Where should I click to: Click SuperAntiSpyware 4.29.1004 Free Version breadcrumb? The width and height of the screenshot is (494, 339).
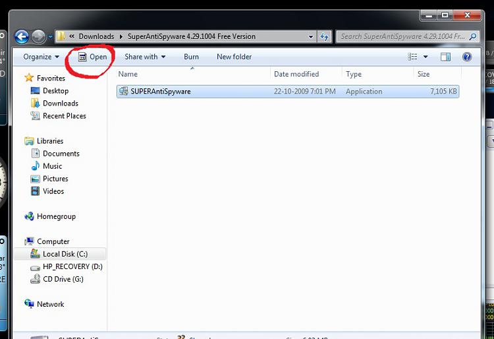click(x=192, y=36)
